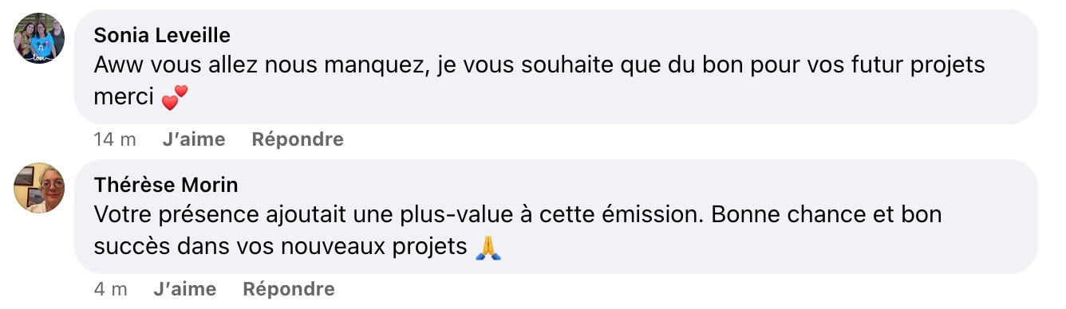
Task: Click the word 'merci' in Sonia's comment
Action: (124, 98)
